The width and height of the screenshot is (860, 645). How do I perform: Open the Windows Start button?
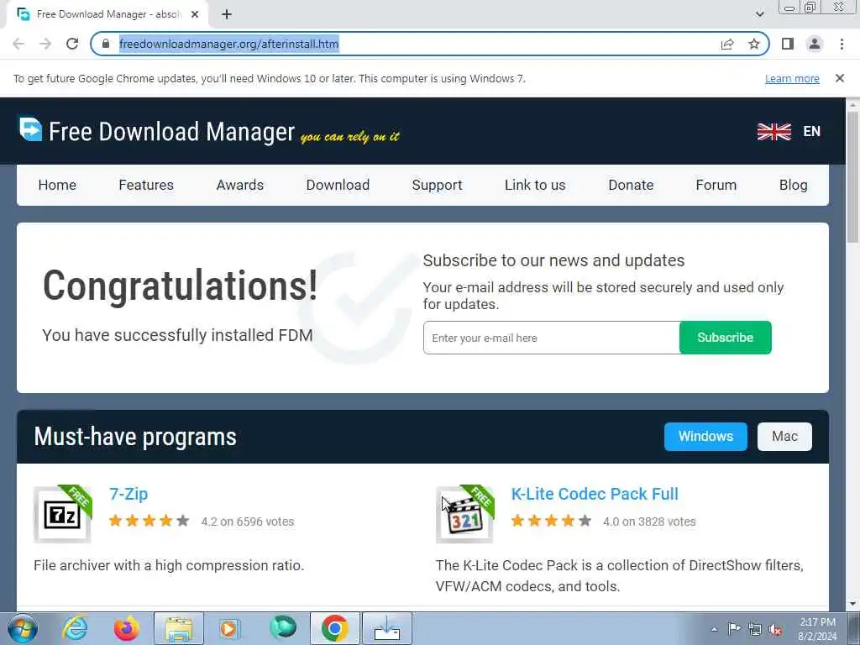tap(23, 628)
